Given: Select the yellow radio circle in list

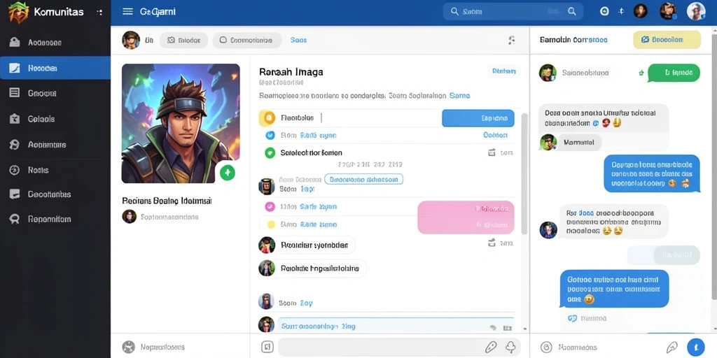Looking at the screenshot, I should tap(271, 224).
